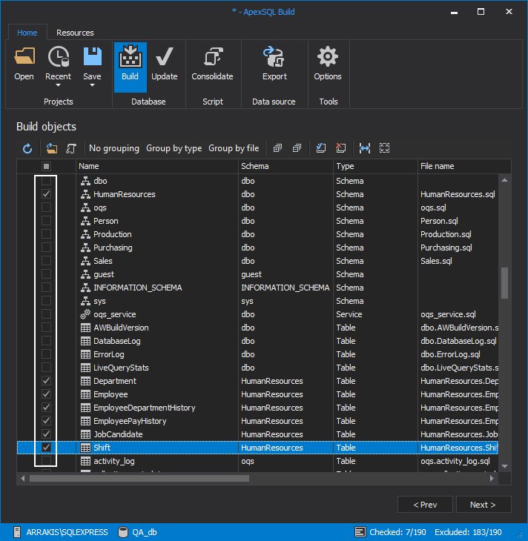Refresh the build objects list

[x=27, y=148]
